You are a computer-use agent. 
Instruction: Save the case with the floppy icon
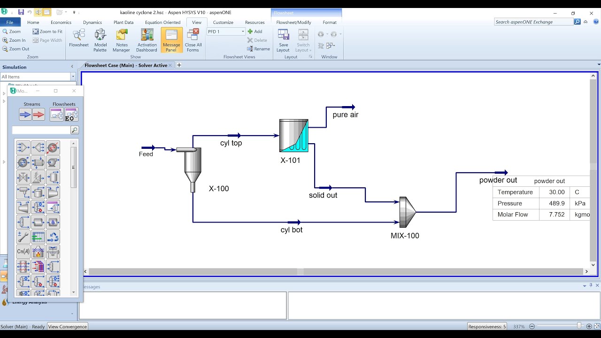21,12
